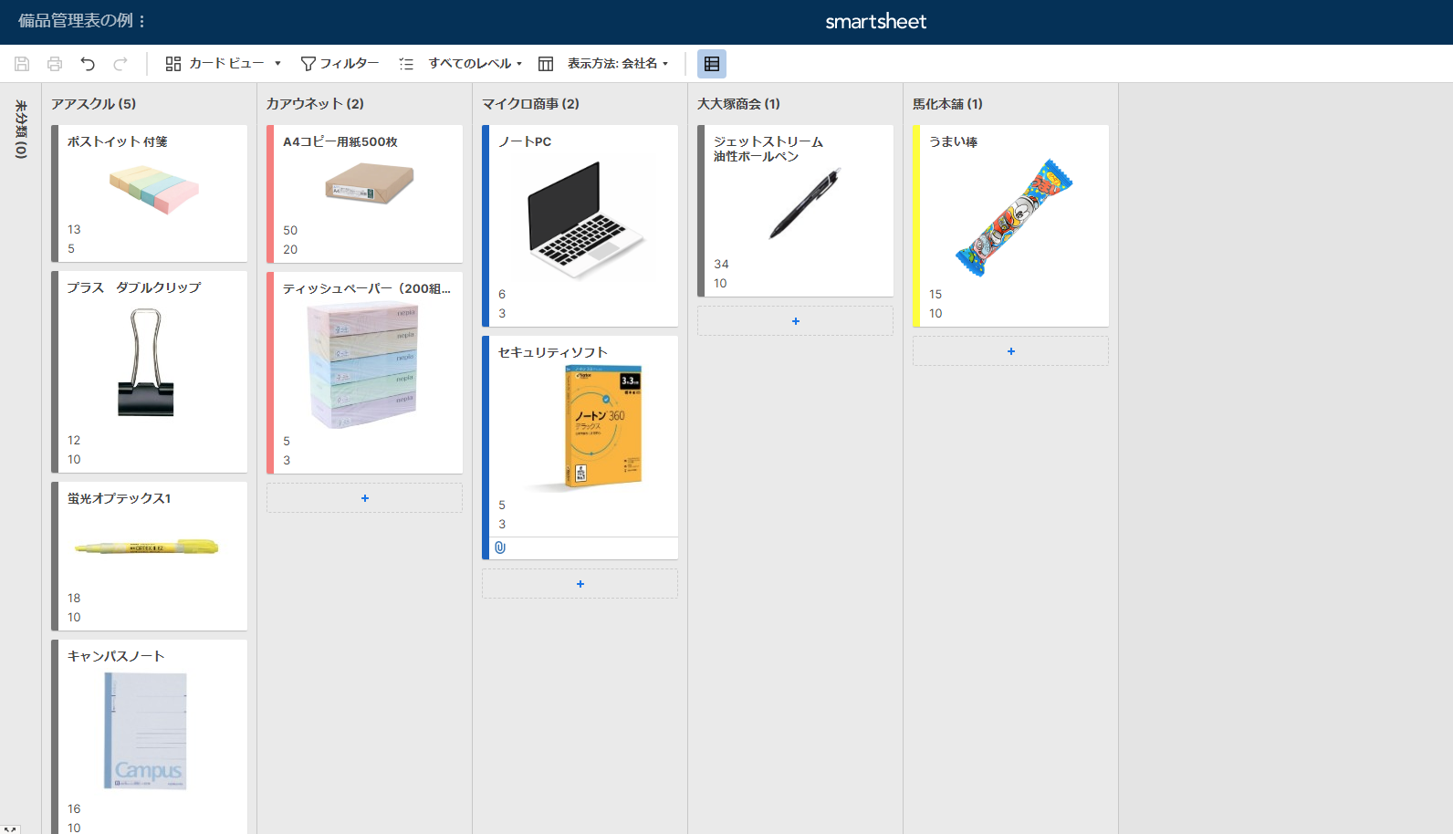Click the value 6 on ノートPC card
Screen dimensions: 1453x834
coord(502,294)
